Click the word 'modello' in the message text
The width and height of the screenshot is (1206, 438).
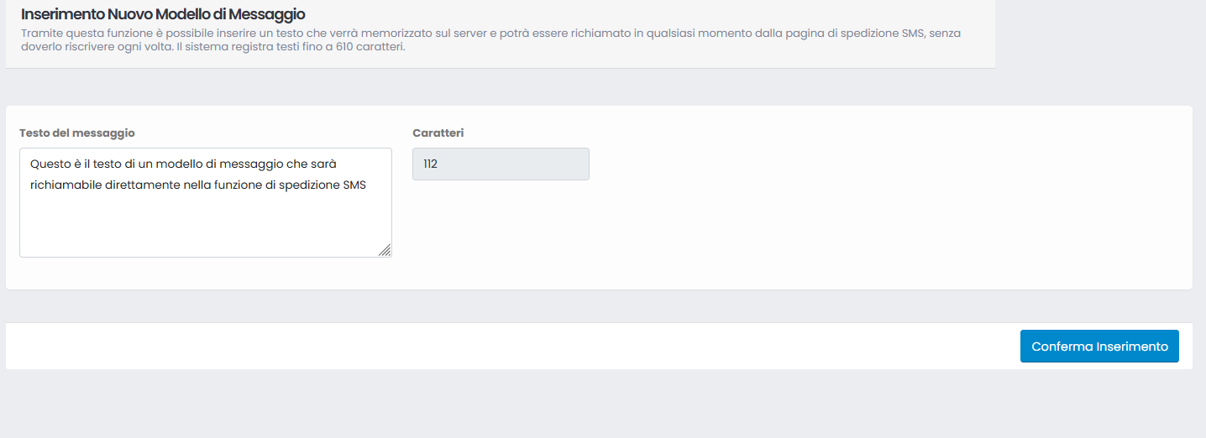(x=180, y=164)
